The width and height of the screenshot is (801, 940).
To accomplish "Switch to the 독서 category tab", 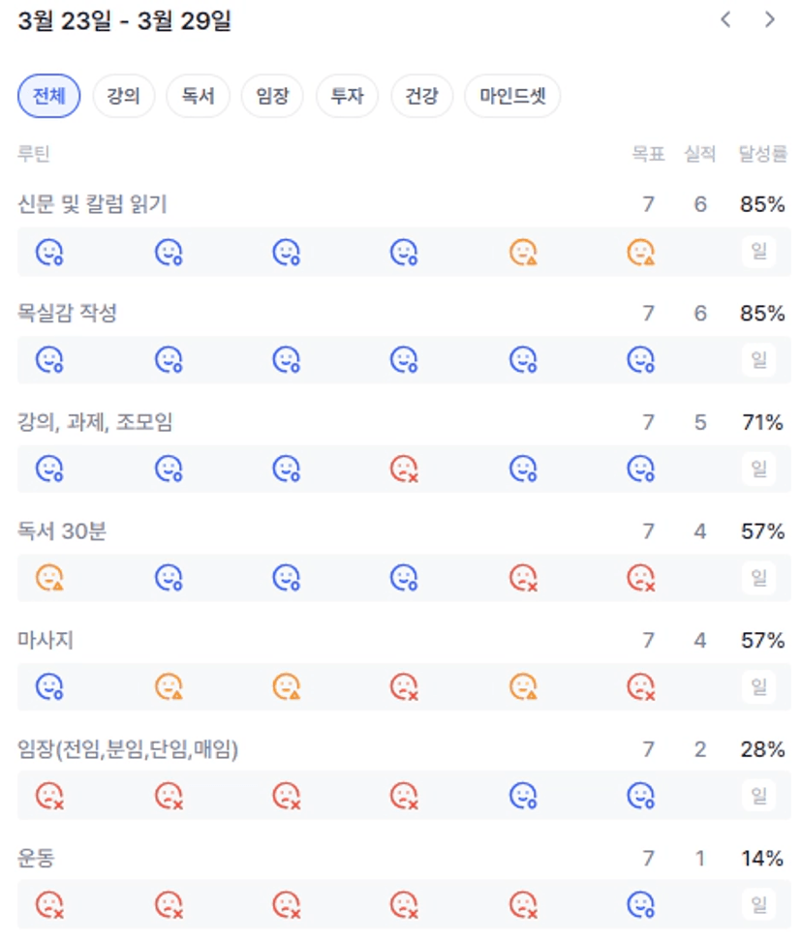I will click(198, 96).
